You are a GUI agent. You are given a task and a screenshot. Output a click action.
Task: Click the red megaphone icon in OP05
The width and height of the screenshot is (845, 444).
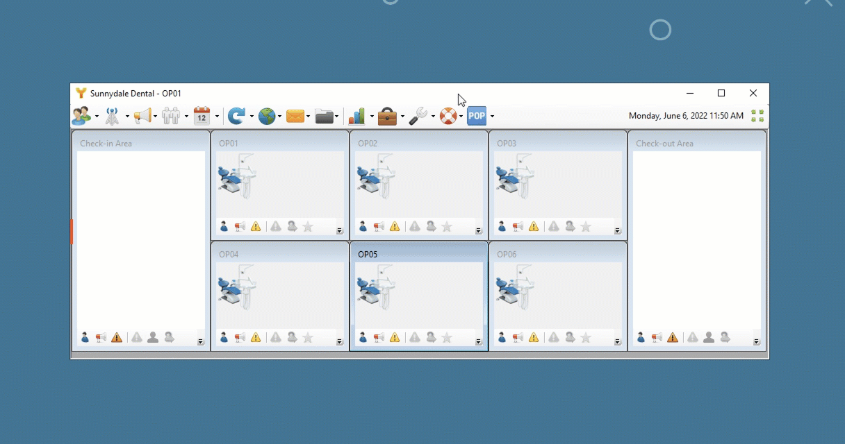[379, 337]
